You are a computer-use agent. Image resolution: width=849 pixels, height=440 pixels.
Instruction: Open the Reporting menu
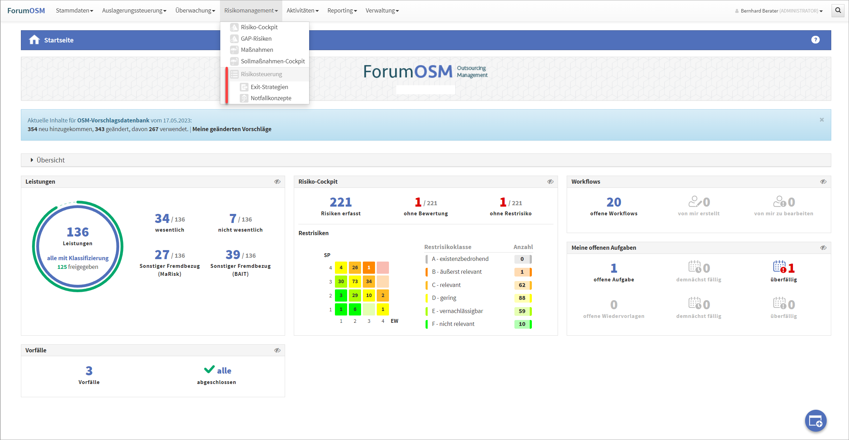pos(342,11)
